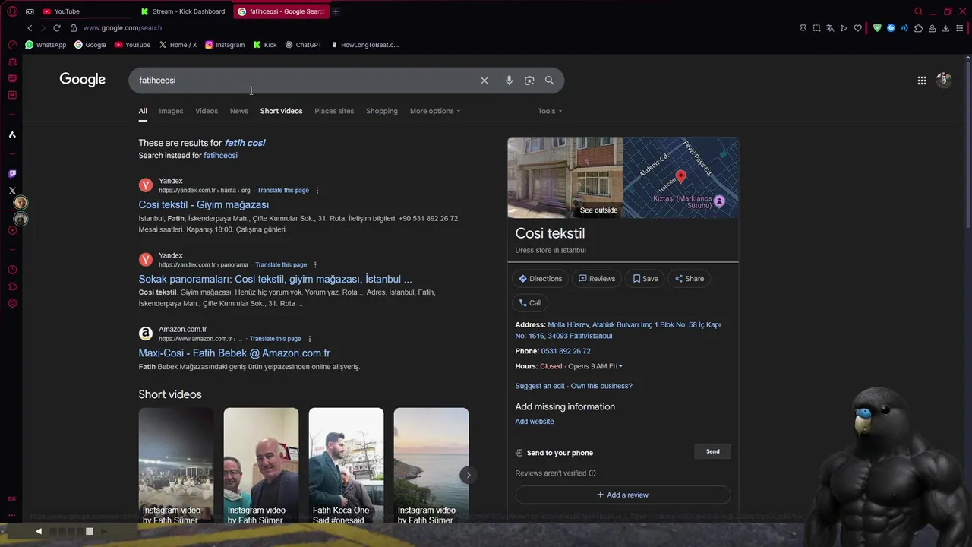The image size is (972, 547).
Task: Click the Share button
Action: [690, 279]
